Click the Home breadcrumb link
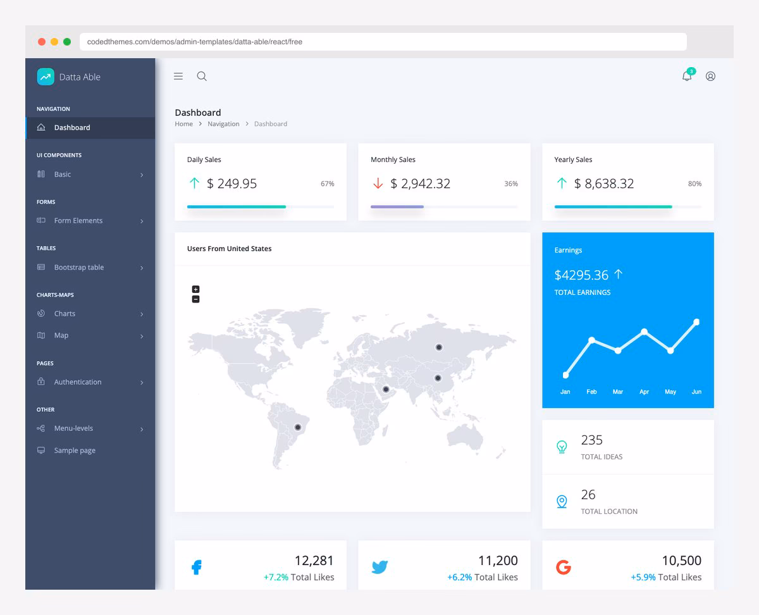The width and height of the screenshot is (759, 615). pyautogui.click(x=183, y=123)
